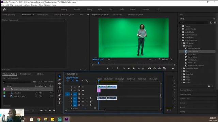Go to In point
218x122 pixels.
coord(124,68)
